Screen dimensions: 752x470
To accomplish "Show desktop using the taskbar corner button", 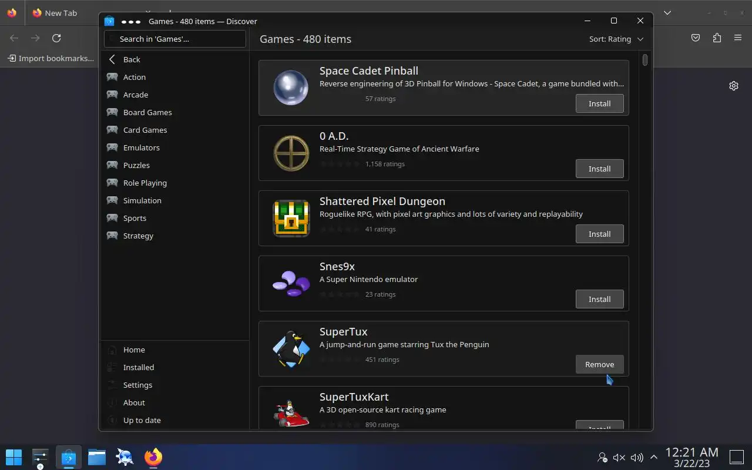I will point(737,457).
